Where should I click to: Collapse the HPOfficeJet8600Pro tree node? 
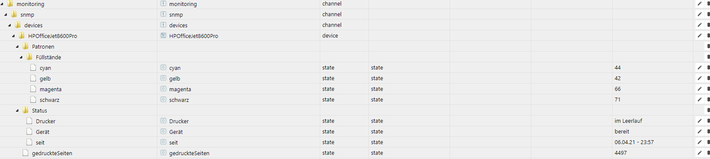pyautogui.click(x=14, y=36)
